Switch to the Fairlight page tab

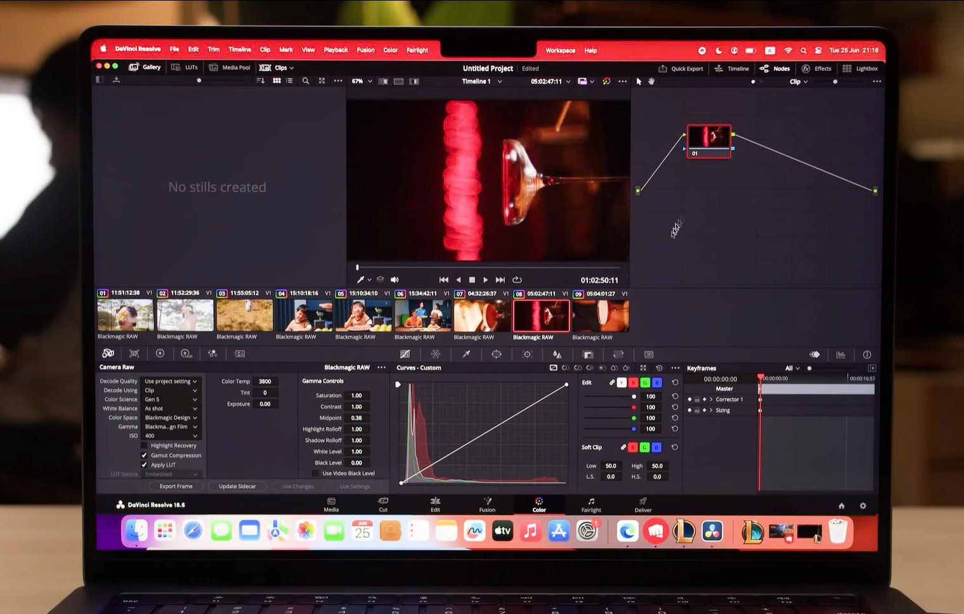(x=591, y=504)
